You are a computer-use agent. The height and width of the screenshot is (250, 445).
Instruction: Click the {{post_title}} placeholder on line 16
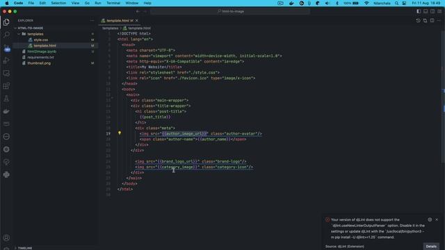[x=155, y=117]
